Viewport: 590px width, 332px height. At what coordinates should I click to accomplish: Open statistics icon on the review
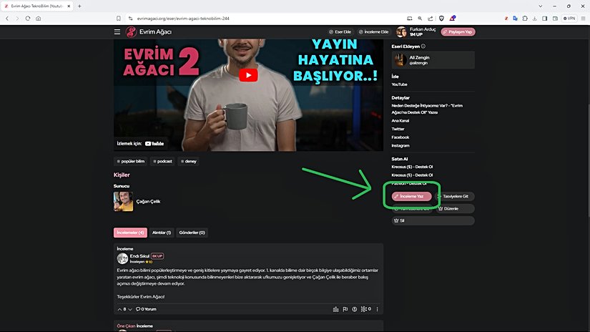335,309
